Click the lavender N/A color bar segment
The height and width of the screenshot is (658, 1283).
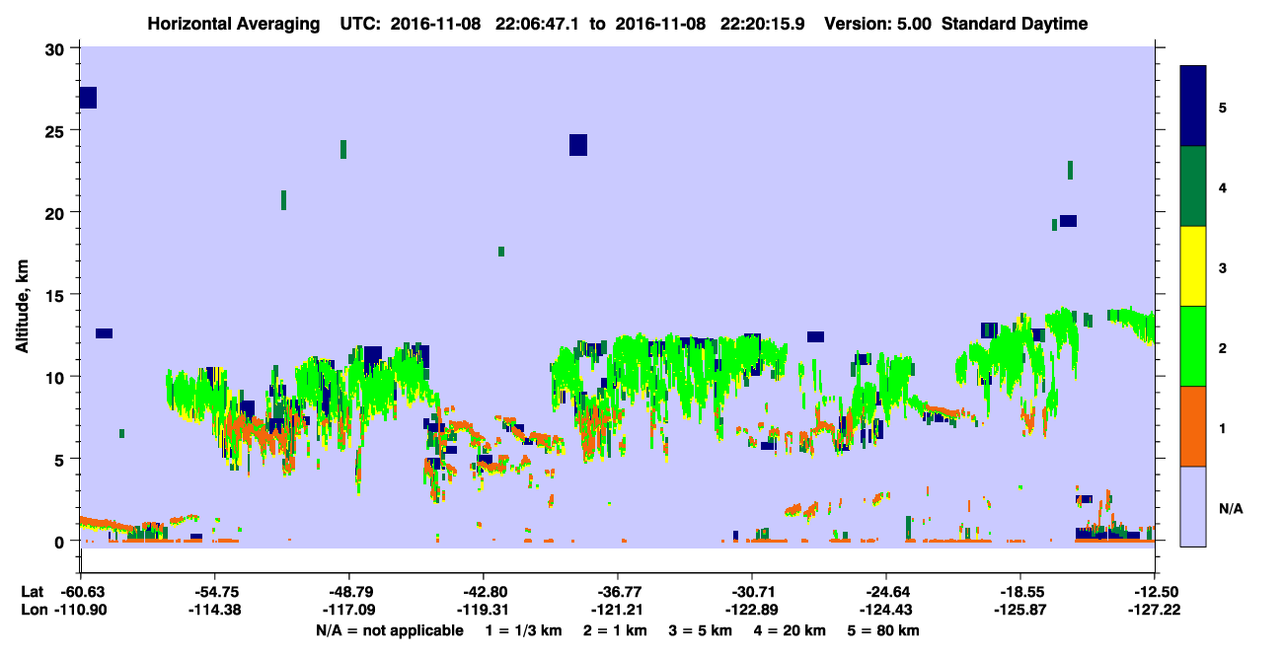coord(1193,506)
